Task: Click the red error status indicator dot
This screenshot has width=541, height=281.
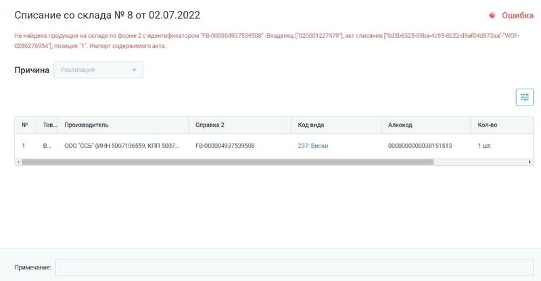Action: pyautogui.click(x=492, y=16)
